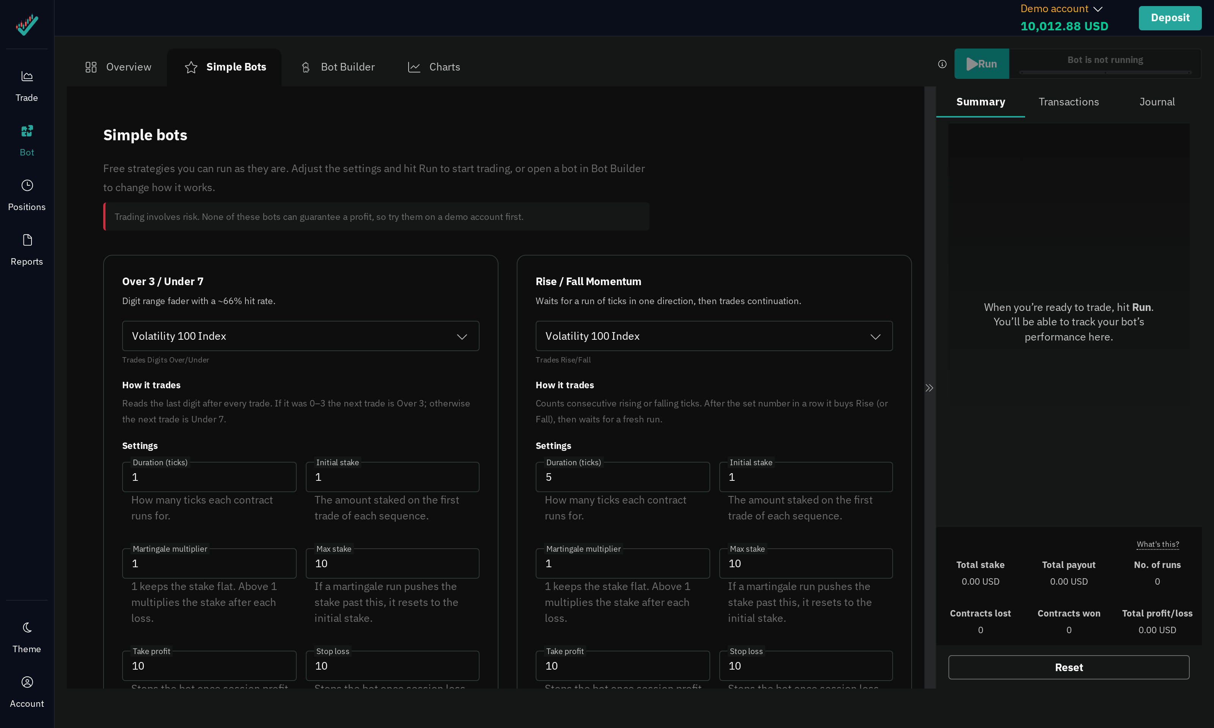This screenshot has width=1214, height=728.
Task: Switch to the Overview tab
Action: [x=118, y=67]
